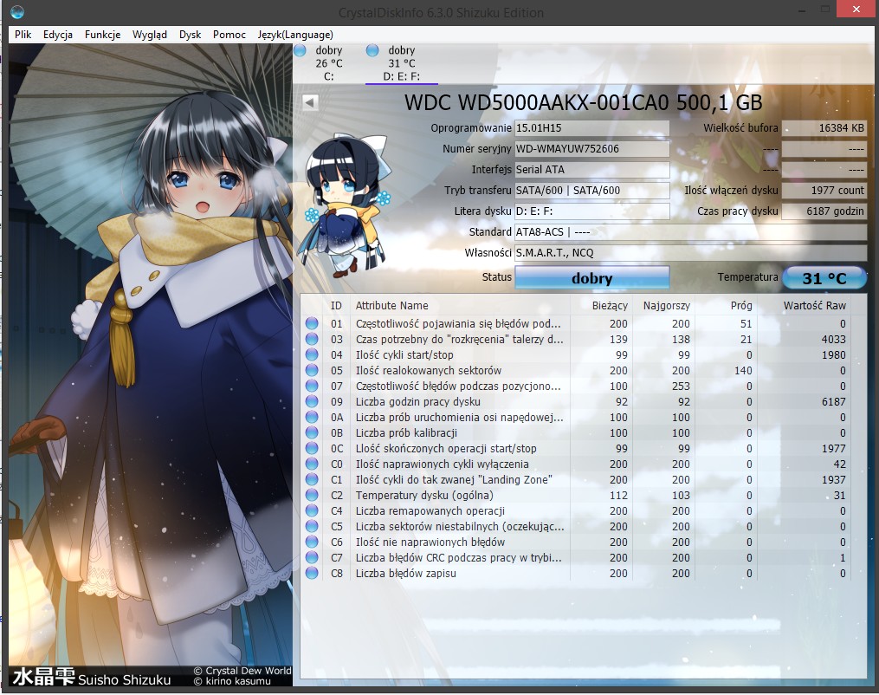879x695 pixels.
Task: Click the Oprogramowanie field 15.01H15
Action: [x=592, y=128]
